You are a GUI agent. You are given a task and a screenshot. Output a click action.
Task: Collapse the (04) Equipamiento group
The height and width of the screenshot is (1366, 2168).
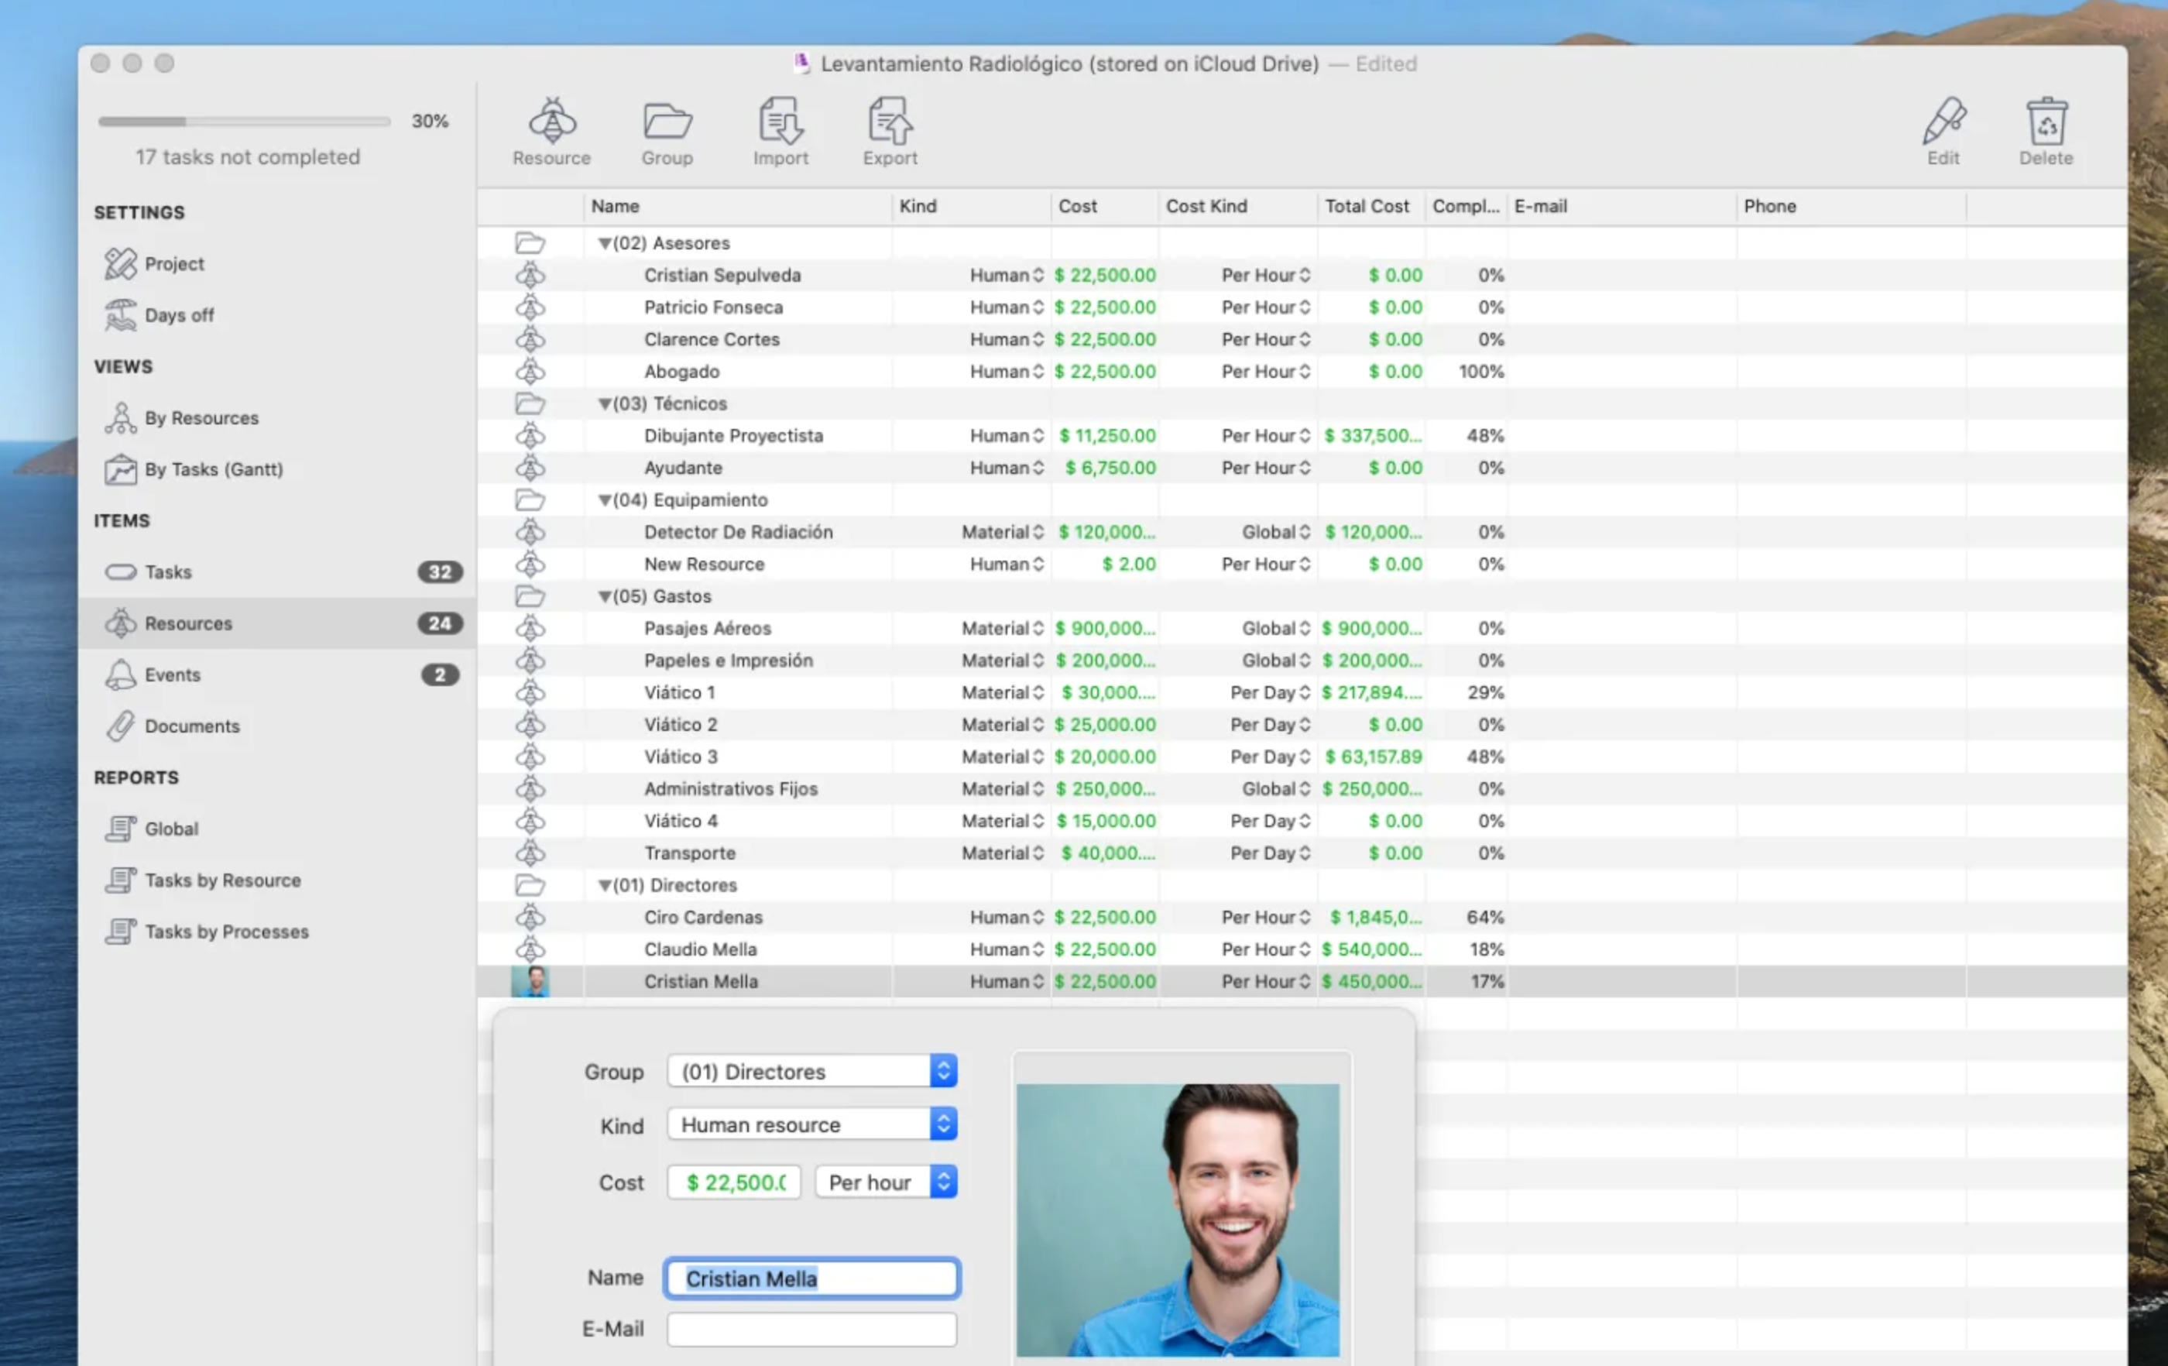605,499
